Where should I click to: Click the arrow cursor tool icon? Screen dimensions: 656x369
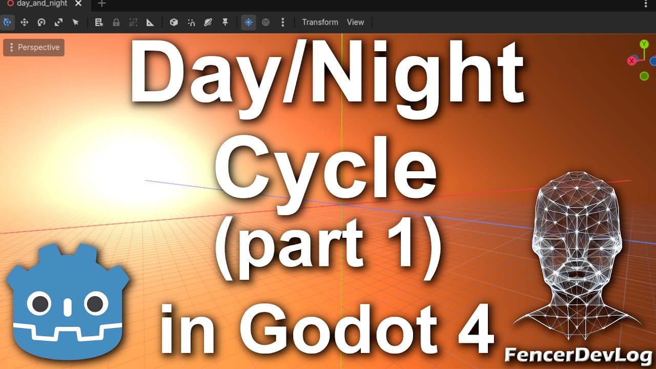click(76, 23)
